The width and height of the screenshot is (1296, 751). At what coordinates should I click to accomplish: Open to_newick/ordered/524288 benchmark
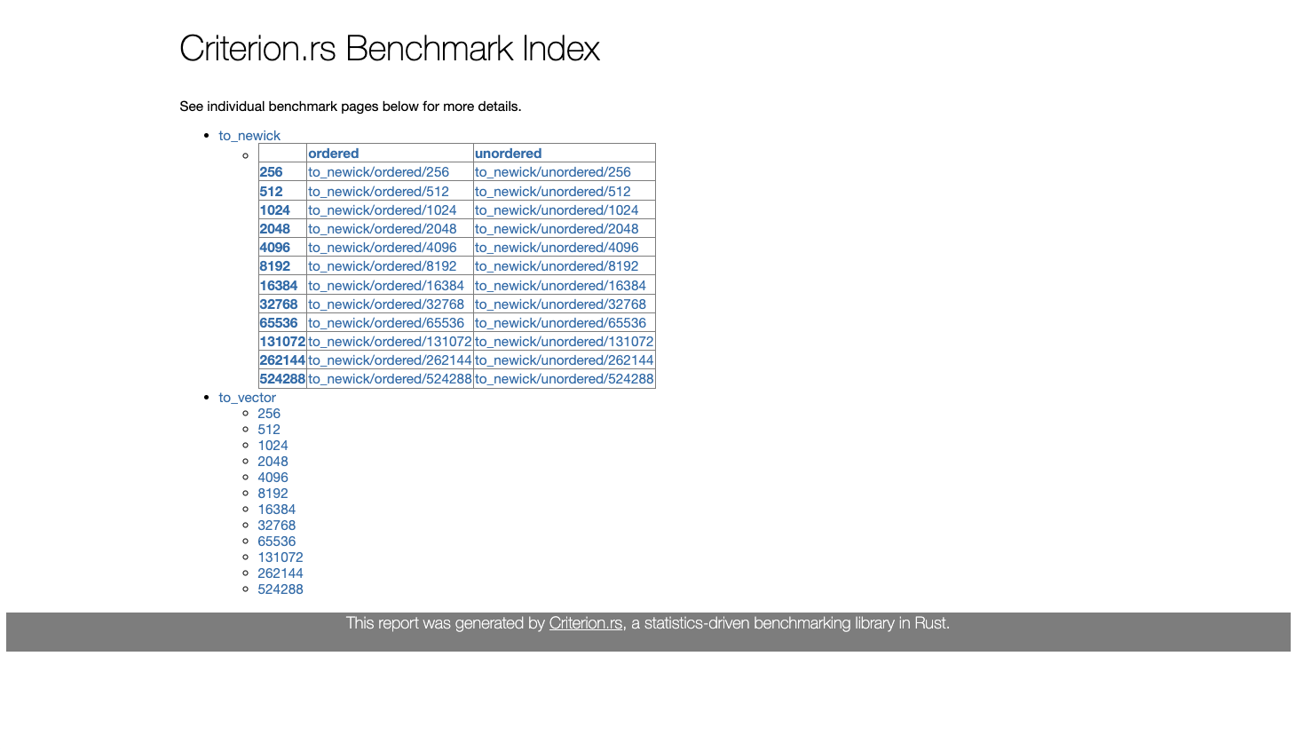click(390, 379)
